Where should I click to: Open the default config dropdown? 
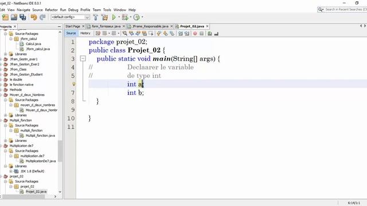pyautogui.click(x=87, y=17)
